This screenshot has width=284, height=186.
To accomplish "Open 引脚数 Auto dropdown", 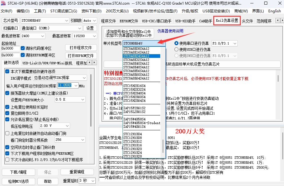I will tap(90, 20).
